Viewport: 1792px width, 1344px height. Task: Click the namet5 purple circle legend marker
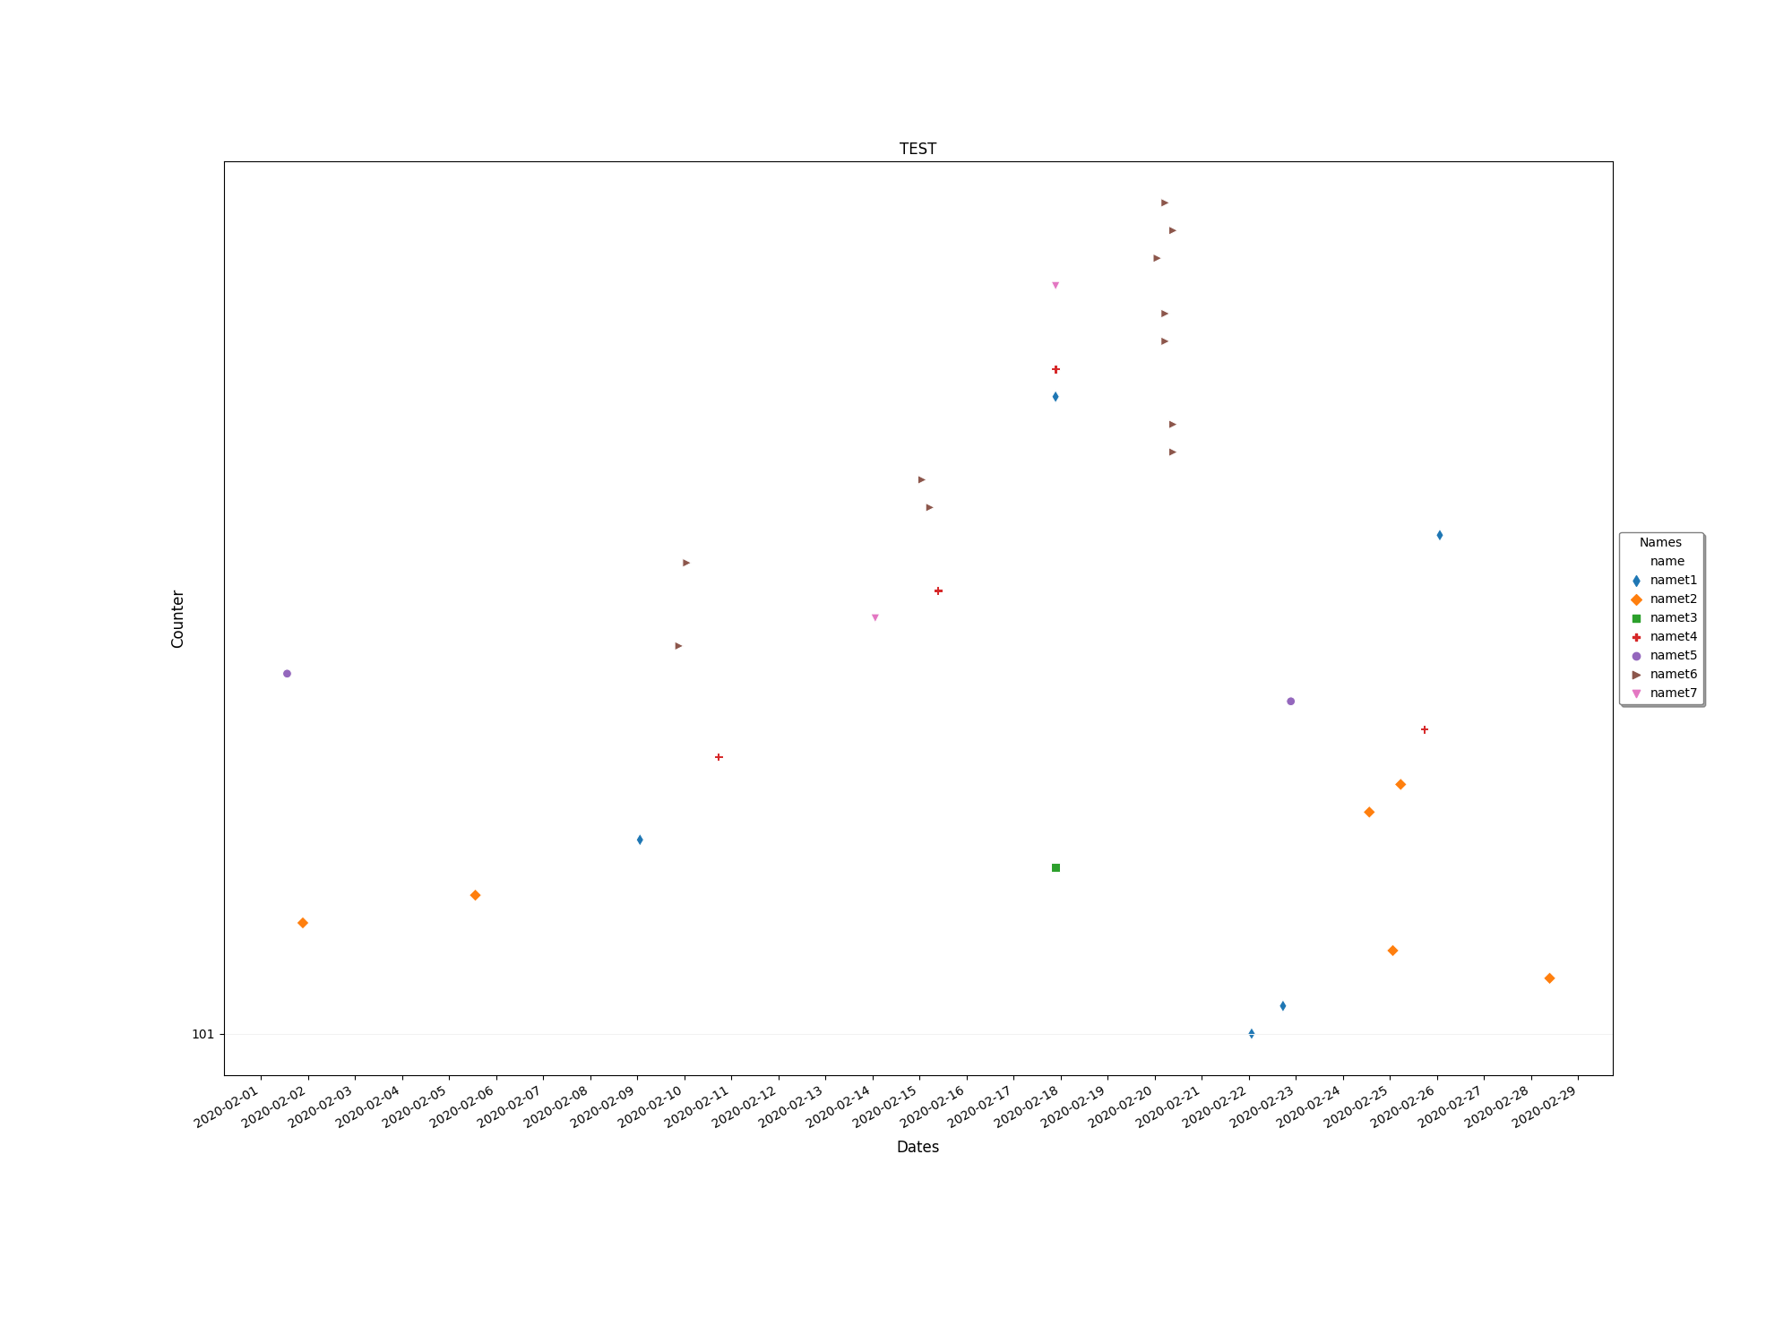click(x=1636, y=656)
